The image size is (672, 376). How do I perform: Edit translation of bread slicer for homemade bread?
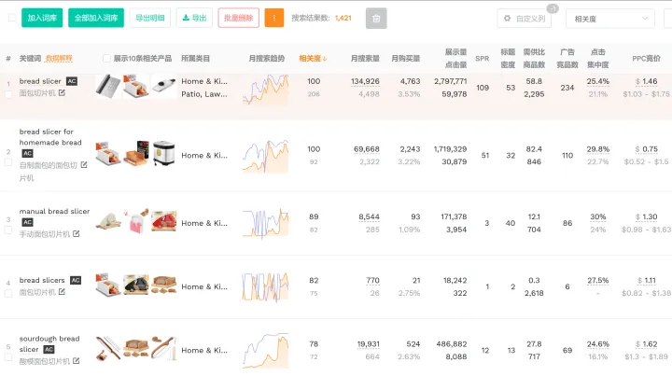(84, 165)
